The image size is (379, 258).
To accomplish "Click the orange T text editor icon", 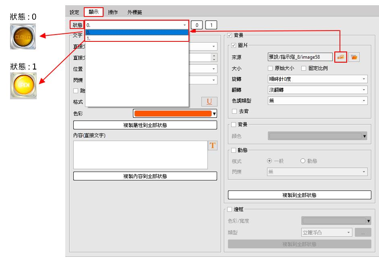I will (212, 146).
